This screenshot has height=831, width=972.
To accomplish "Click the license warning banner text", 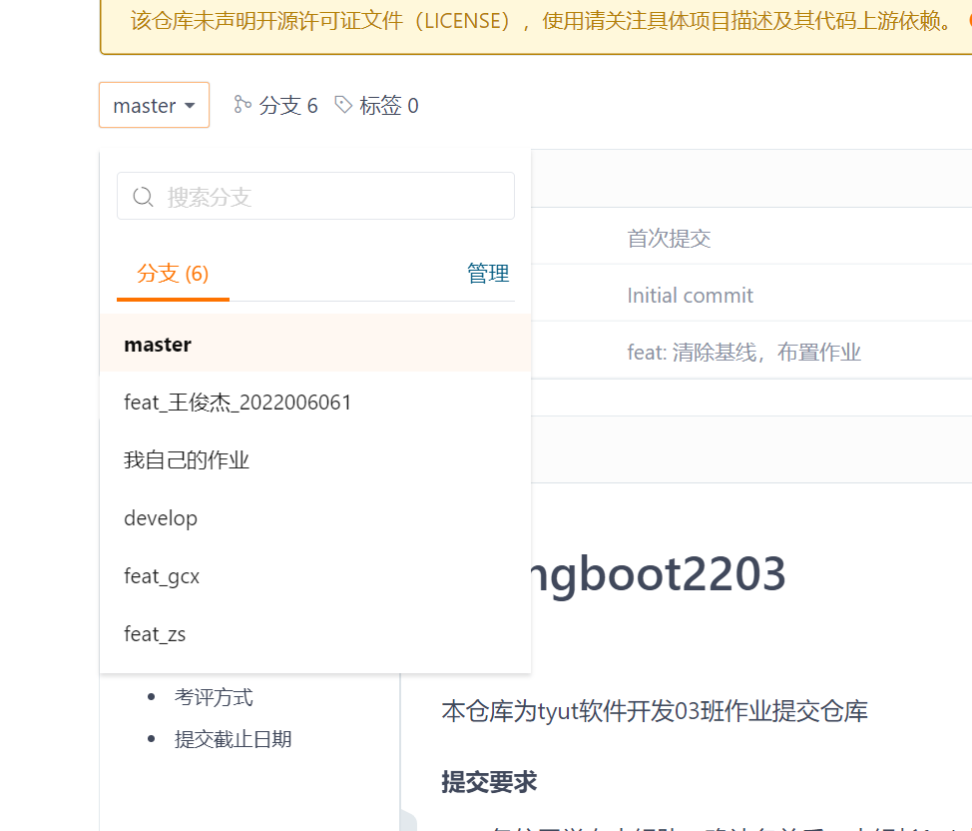I will tap(541, 21).
